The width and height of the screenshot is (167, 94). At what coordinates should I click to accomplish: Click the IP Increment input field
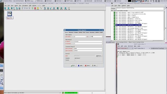point(88,44)
